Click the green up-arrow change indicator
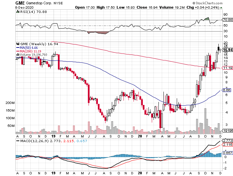 pyautogui.click(x=221, y=8)
